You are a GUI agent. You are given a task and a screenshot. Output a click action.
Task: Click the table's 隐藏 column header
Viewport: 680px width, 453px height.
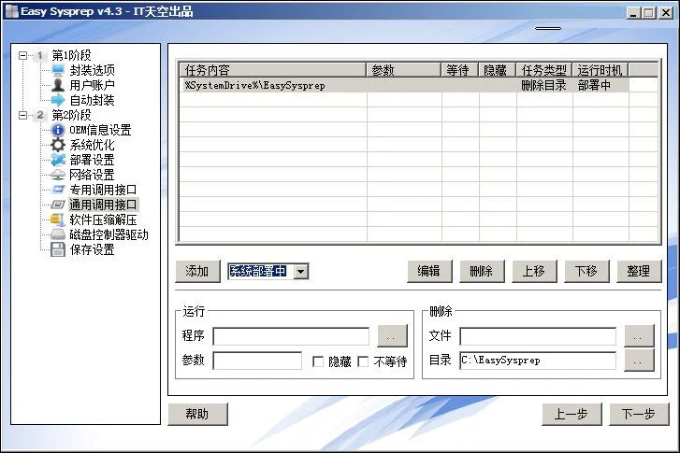pos(498,70)
